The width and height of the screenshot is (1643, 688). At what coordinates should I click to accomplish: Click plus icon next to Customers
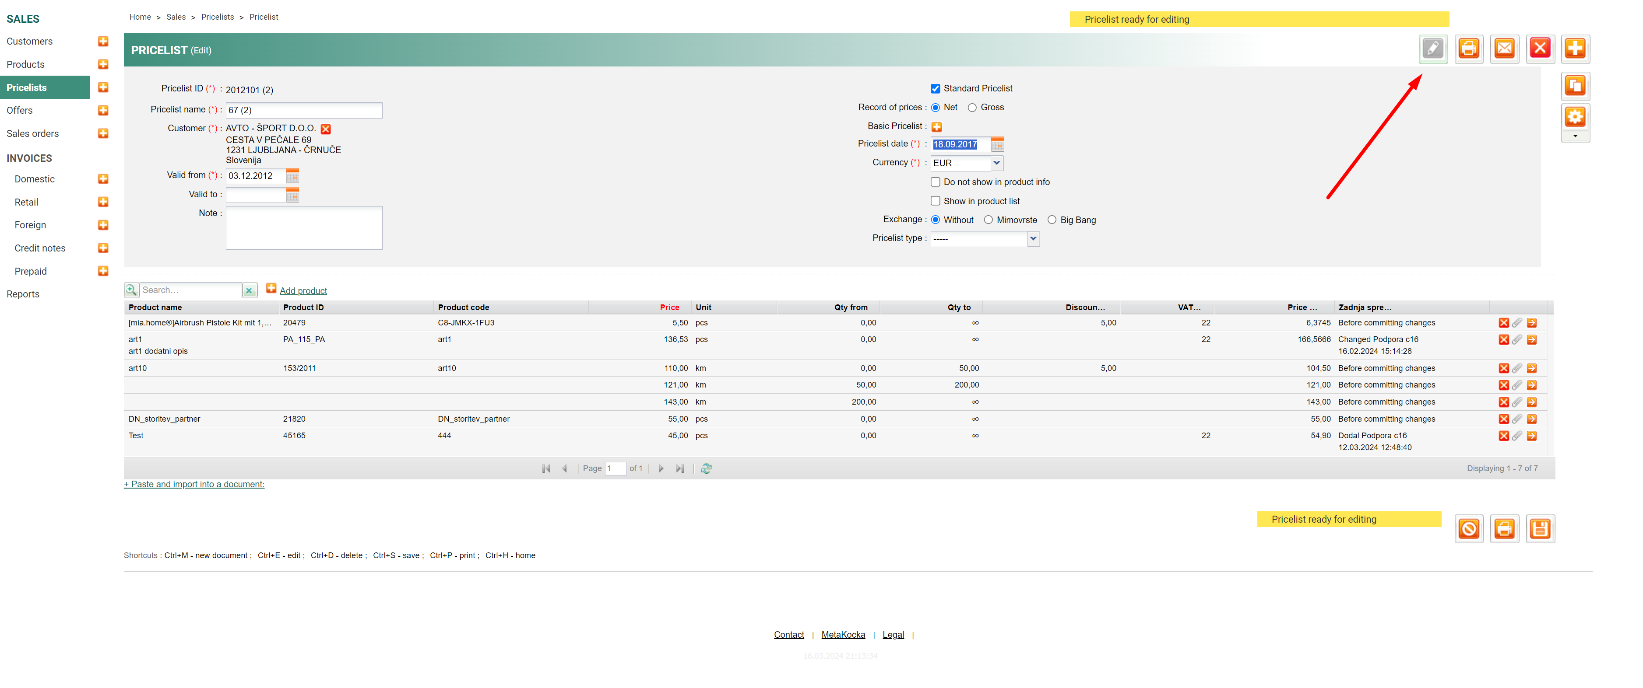(103, 42)
